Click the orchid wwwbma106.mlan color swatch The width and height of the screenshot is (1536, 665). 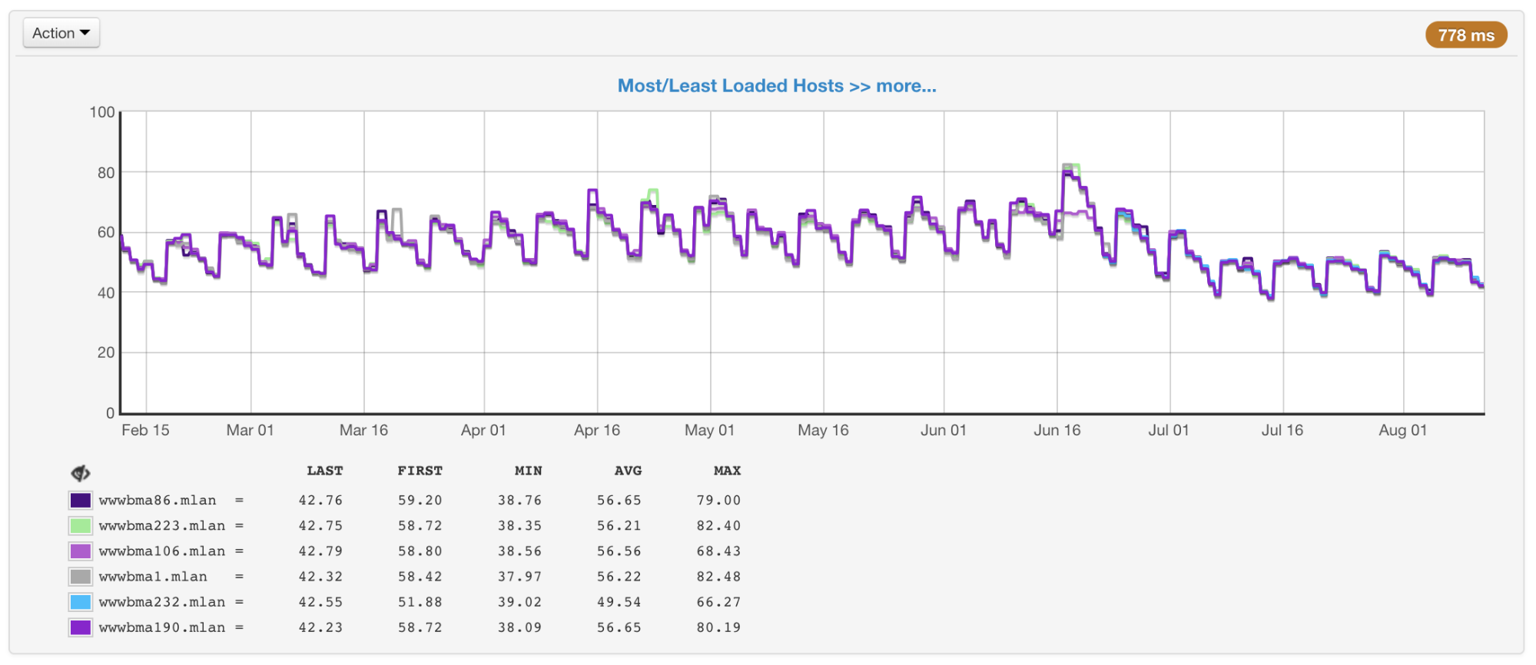tap(81, 551)
